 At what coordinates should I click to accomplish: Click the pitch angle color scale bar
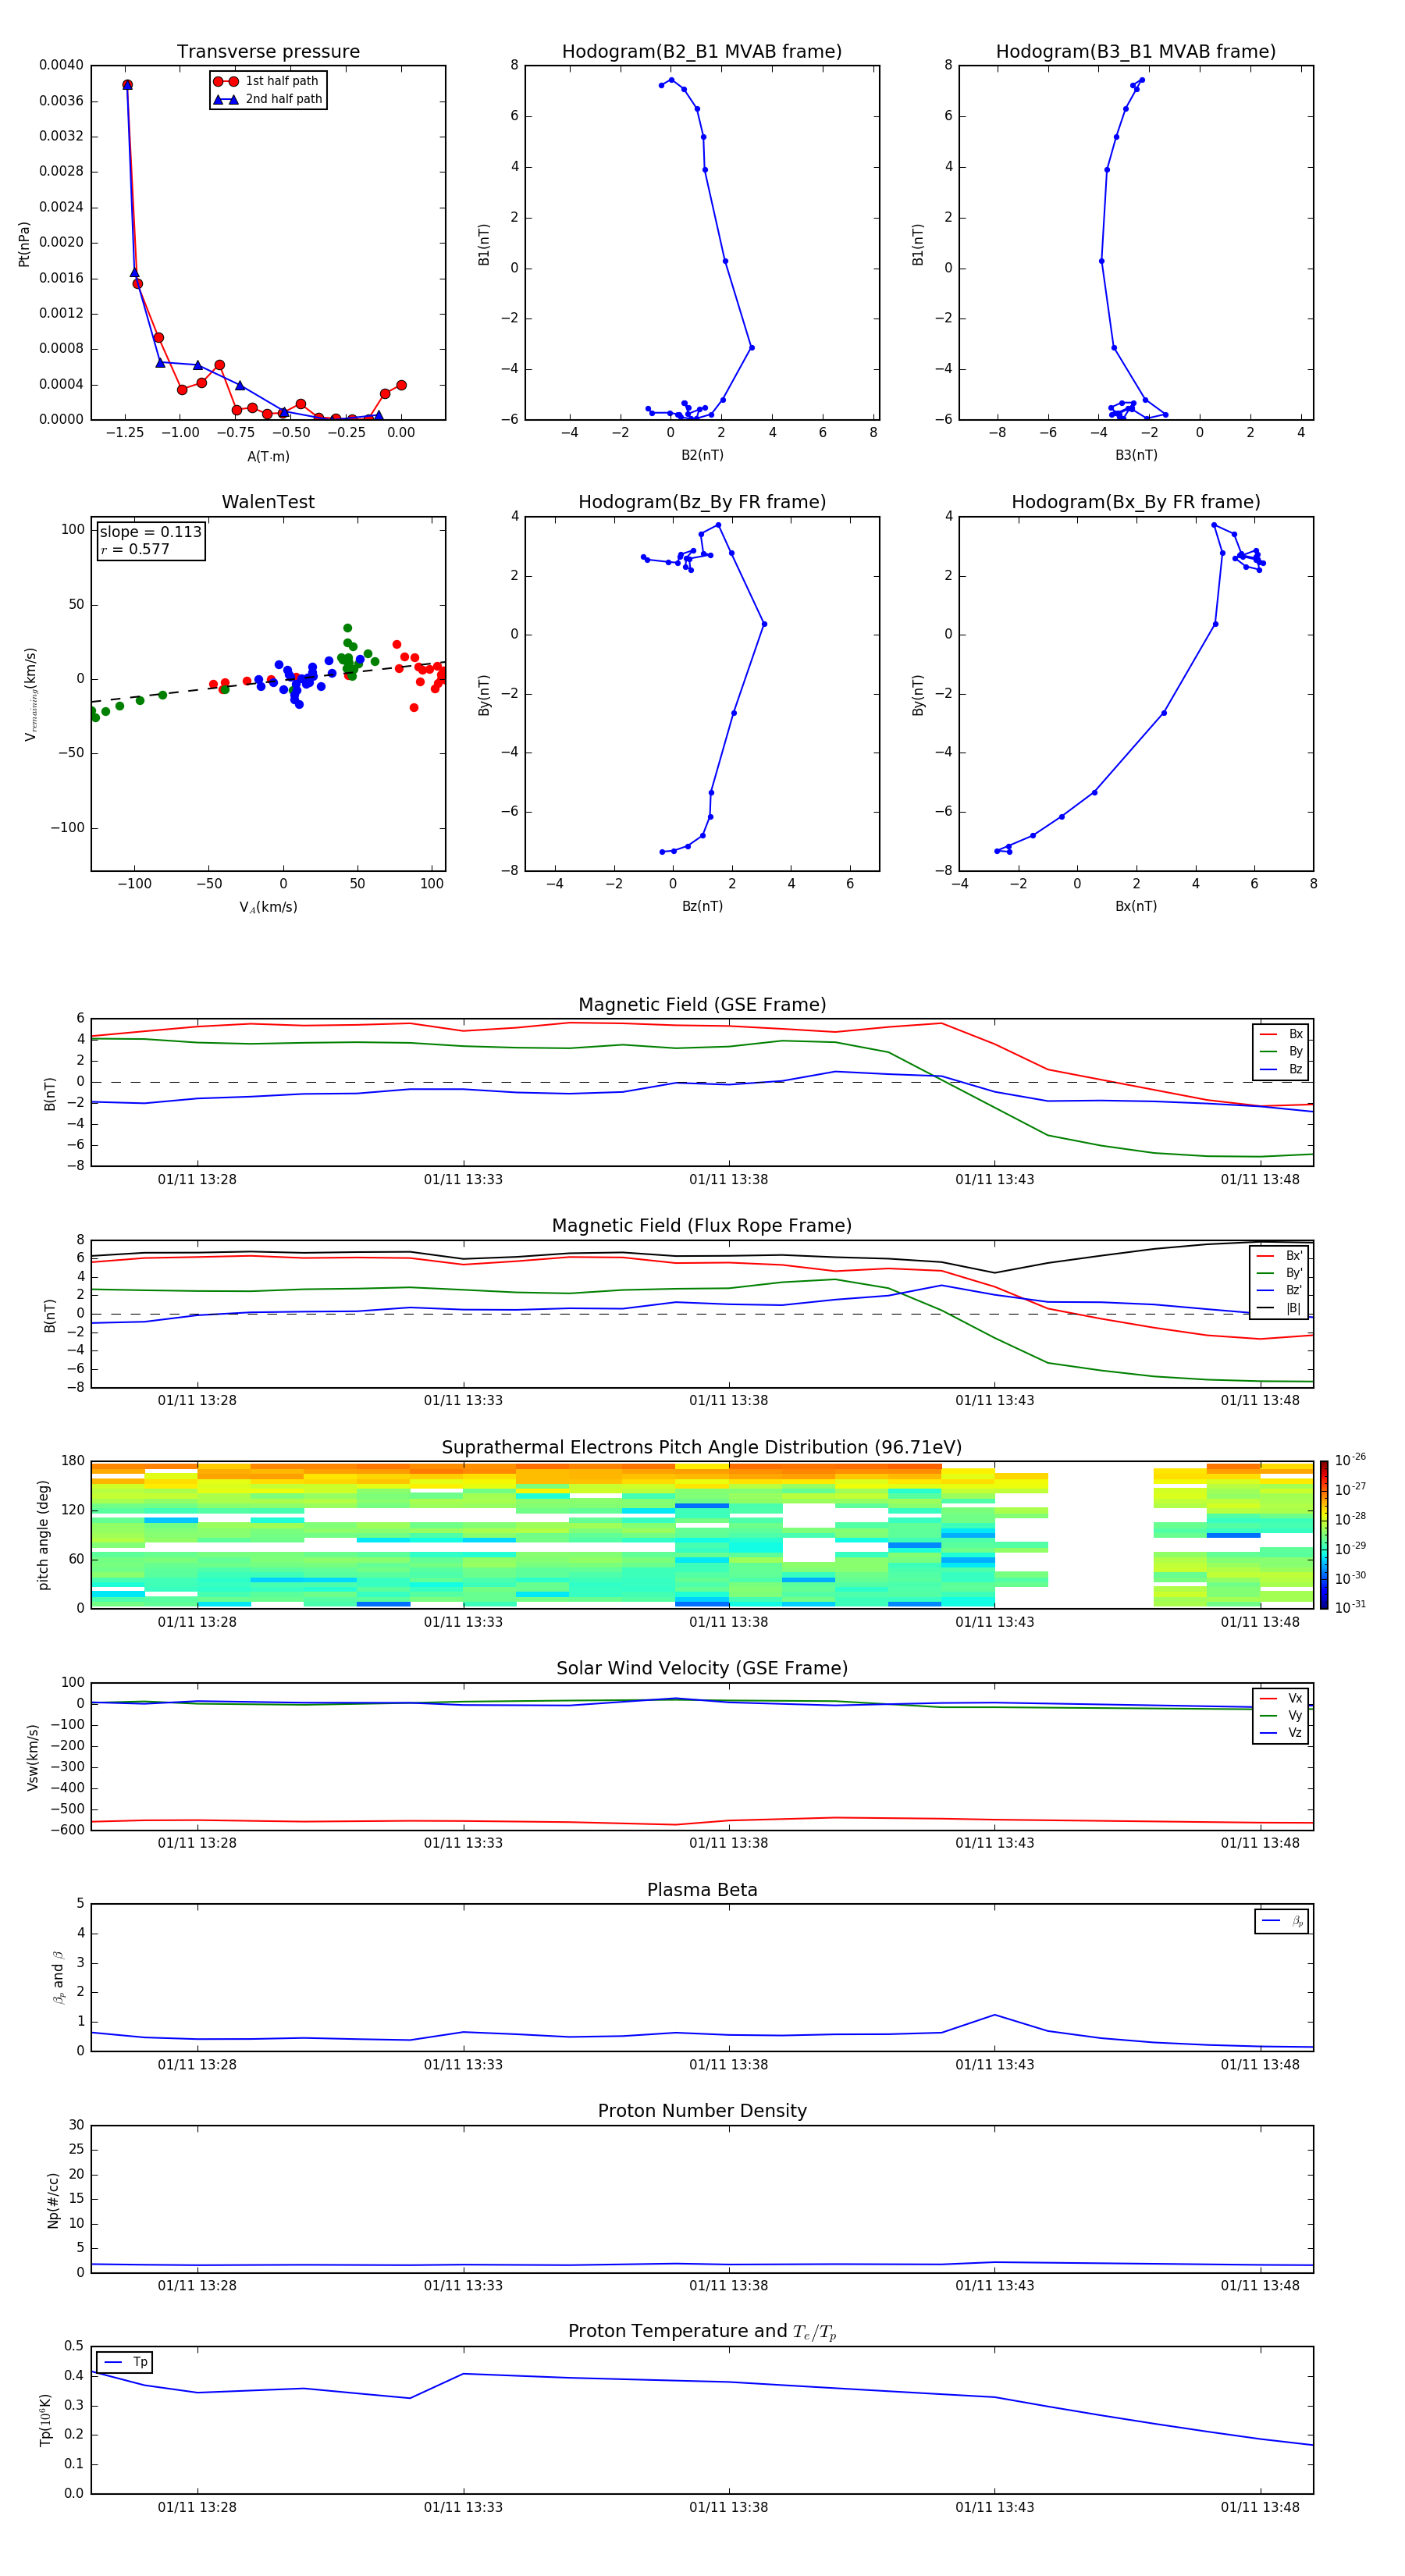click(1324, 1535)
